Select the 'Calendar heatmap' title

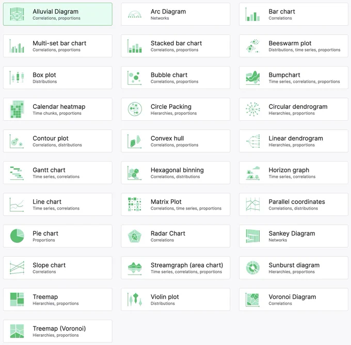[x=59, y=106]
